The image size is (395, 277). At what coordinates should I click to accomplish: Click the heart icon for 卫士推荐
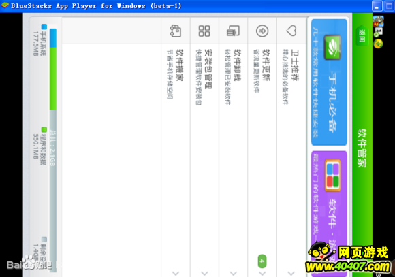tap(291, 31)
